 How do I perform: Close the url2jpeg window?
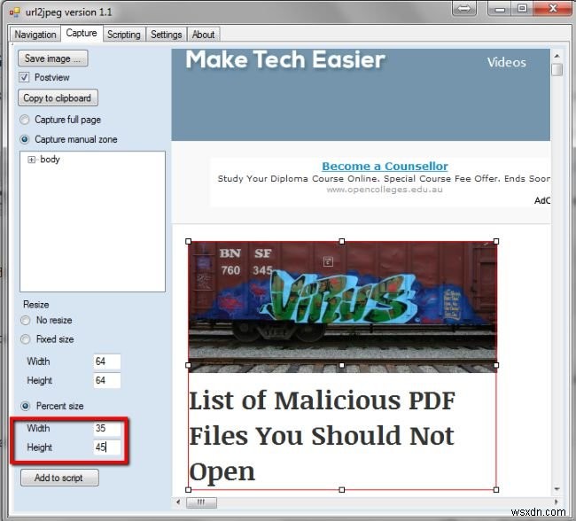pos(552,9)
